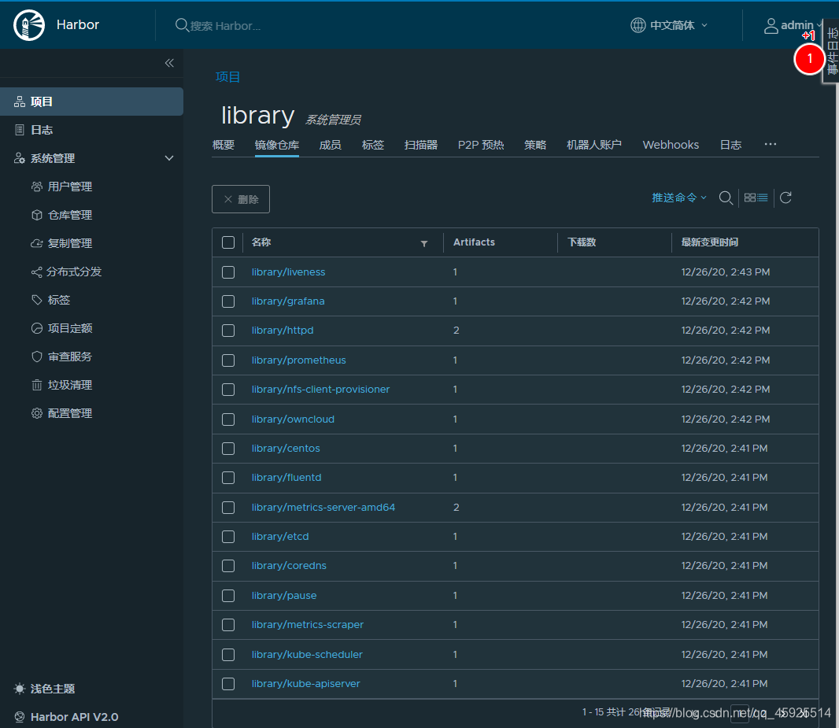
Task: Check the library/liveness row checkbox
Action: tap(228, 272)
